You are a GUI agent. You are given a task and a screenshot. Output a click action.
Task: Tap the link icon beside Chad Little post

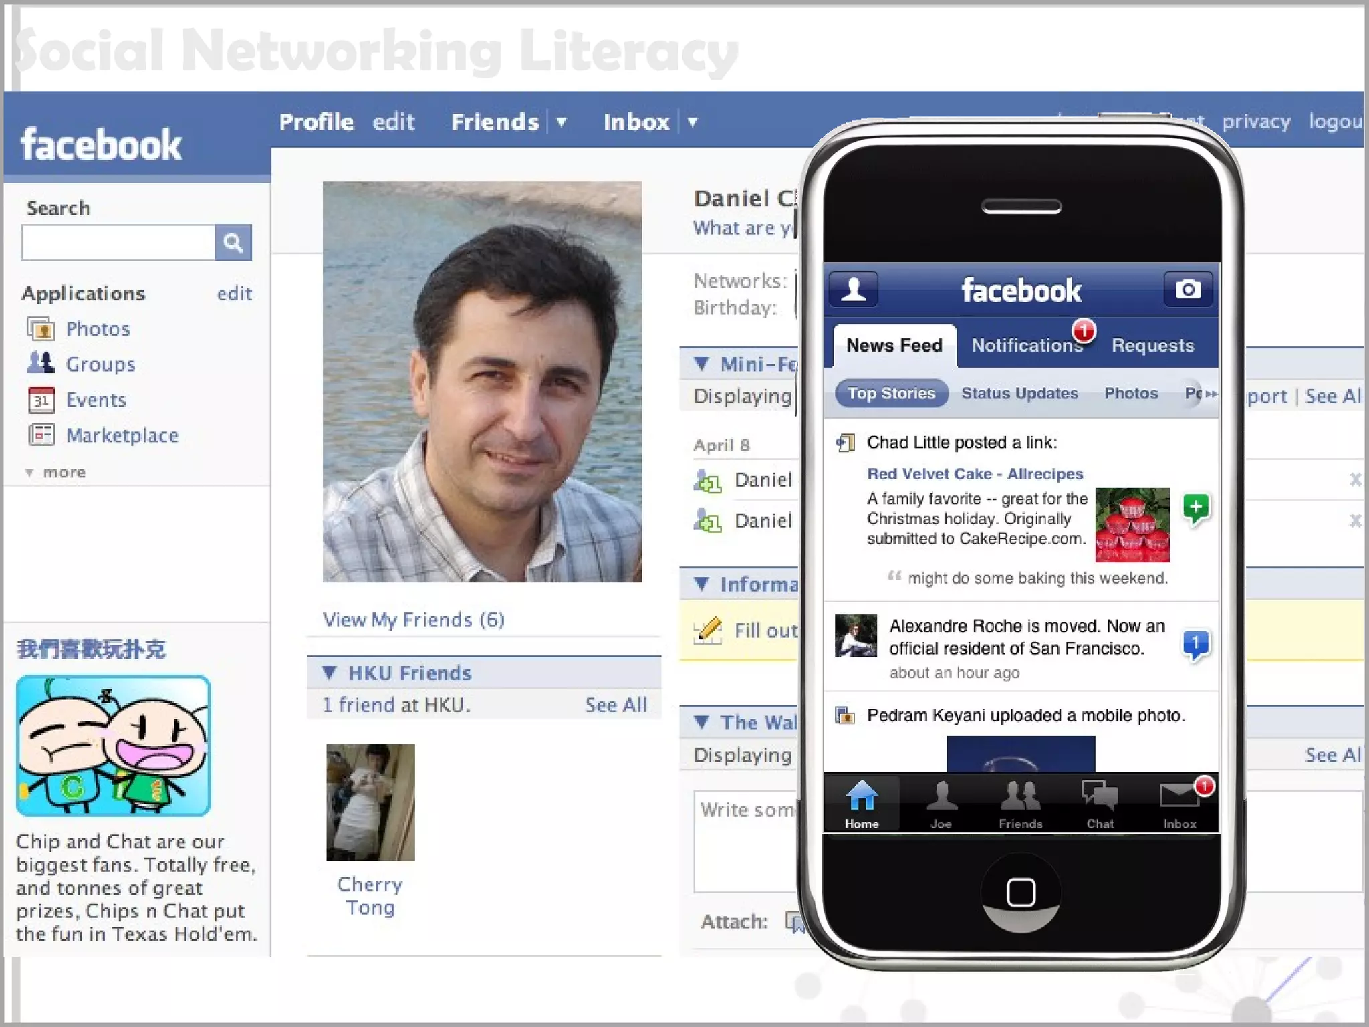846,443
